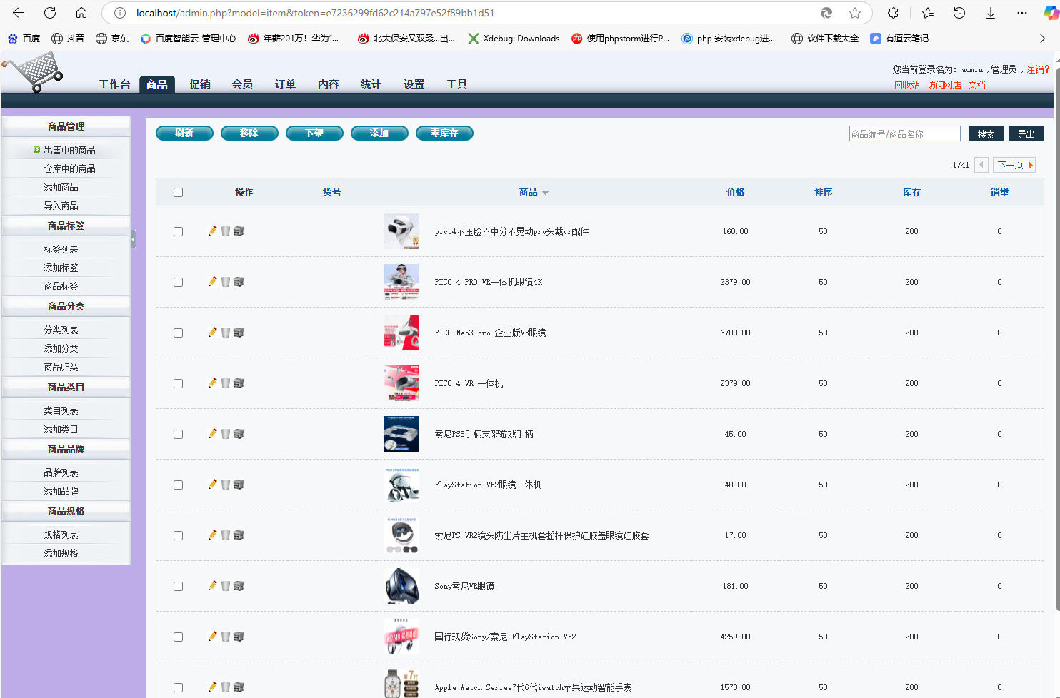This screenshot has width=1060, height=698.
Task: Reload the browser page
Action: [x=50, y=13]
